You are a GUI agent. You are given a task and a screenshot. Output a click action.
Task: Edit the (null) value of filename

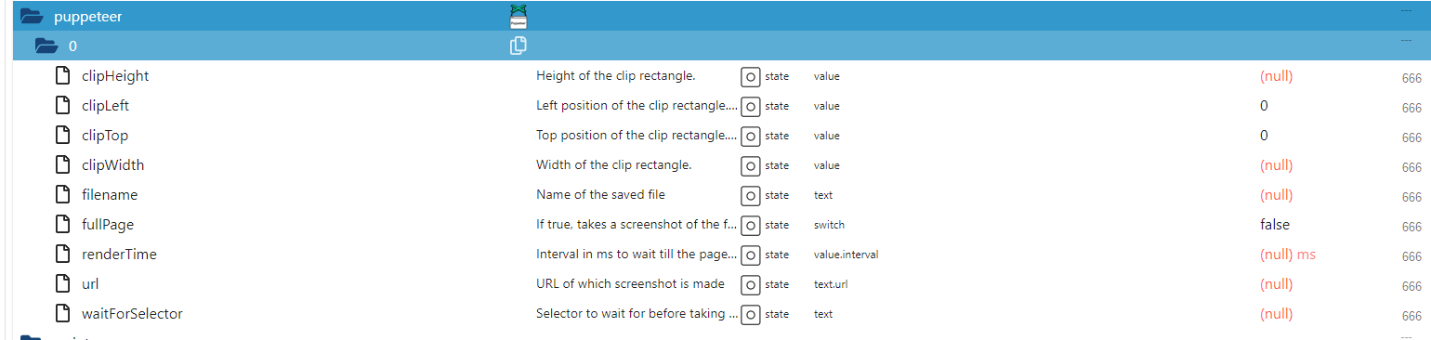pos(1276,195)
